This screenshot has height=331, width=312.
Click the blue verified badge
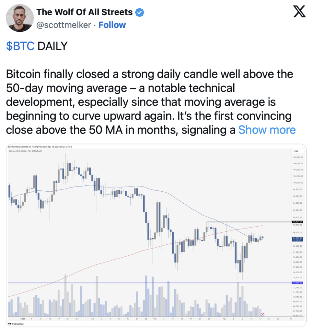(x=140, y=12)
